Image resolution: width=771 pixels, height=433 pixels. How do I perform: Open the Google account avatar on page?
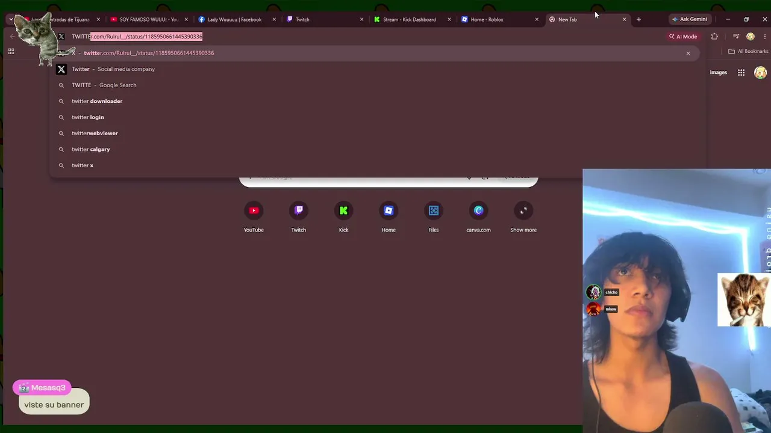coord(760,73)
